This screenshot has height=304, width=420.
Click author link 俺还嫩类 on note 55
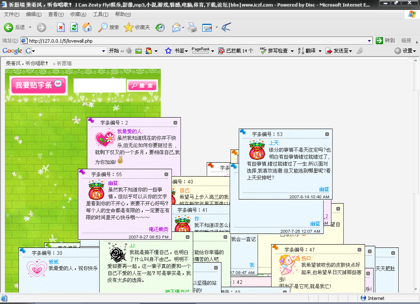[158, 229]
